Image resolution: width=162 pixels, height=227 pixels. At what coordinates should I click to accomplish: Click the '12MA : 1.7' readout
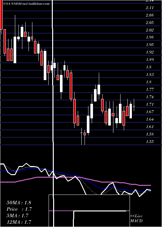pos(19,222)
